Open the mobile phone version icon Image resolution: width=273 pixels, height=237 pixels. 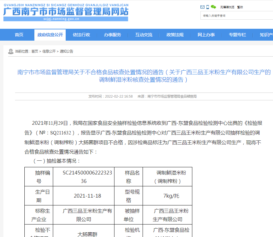point(208,7)
